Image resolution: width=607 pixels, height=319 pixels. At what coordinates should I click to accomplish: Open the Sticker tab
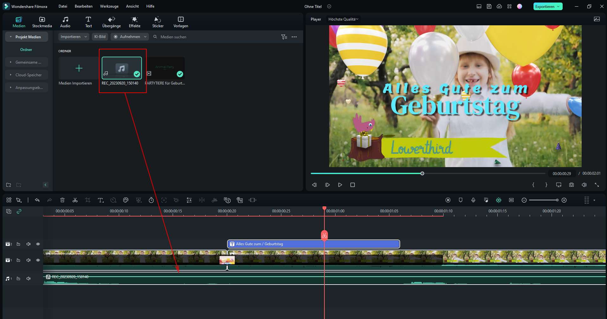pos(158,22)
